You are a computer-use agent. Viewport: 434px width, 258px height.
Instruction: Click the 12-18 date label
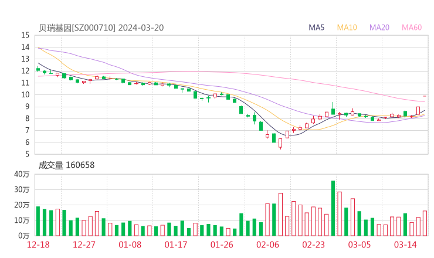point(38,245)
